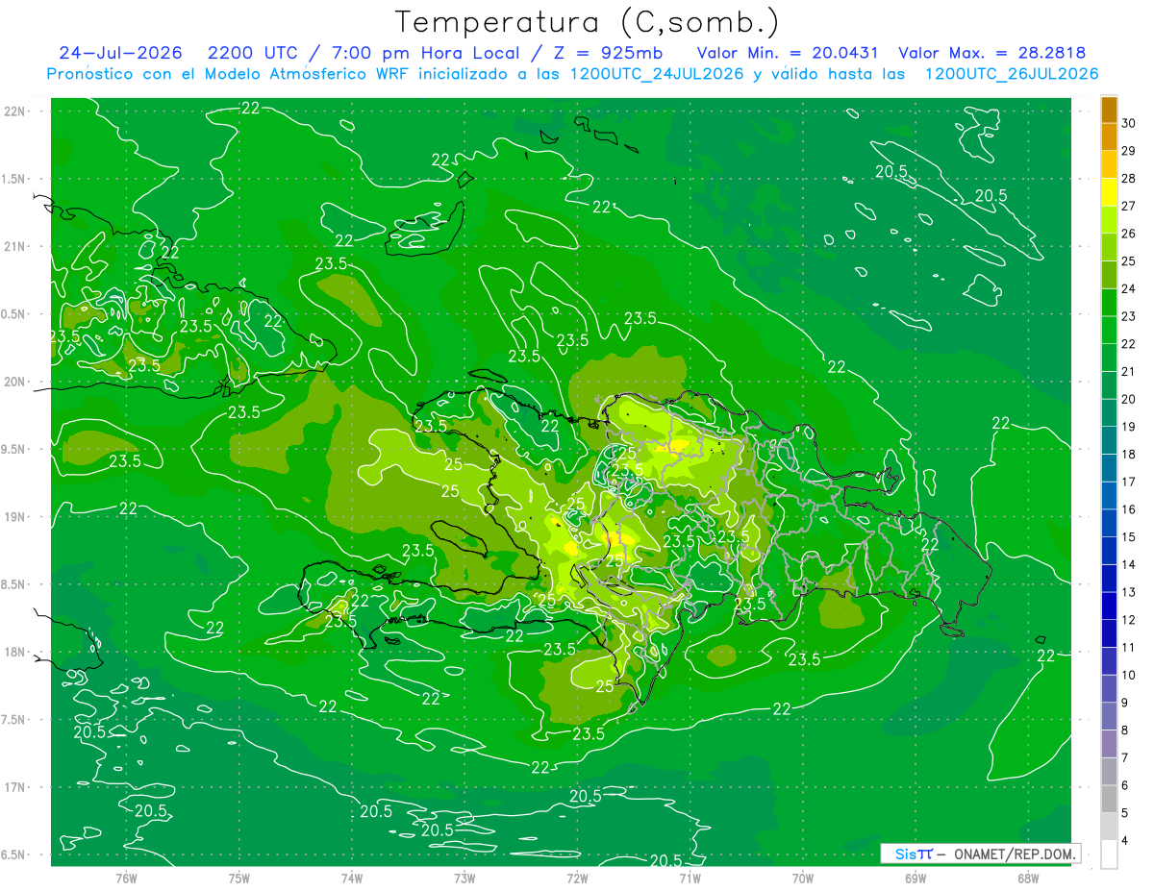Click longitude axis label '75W'

click(x=239, y=879)
